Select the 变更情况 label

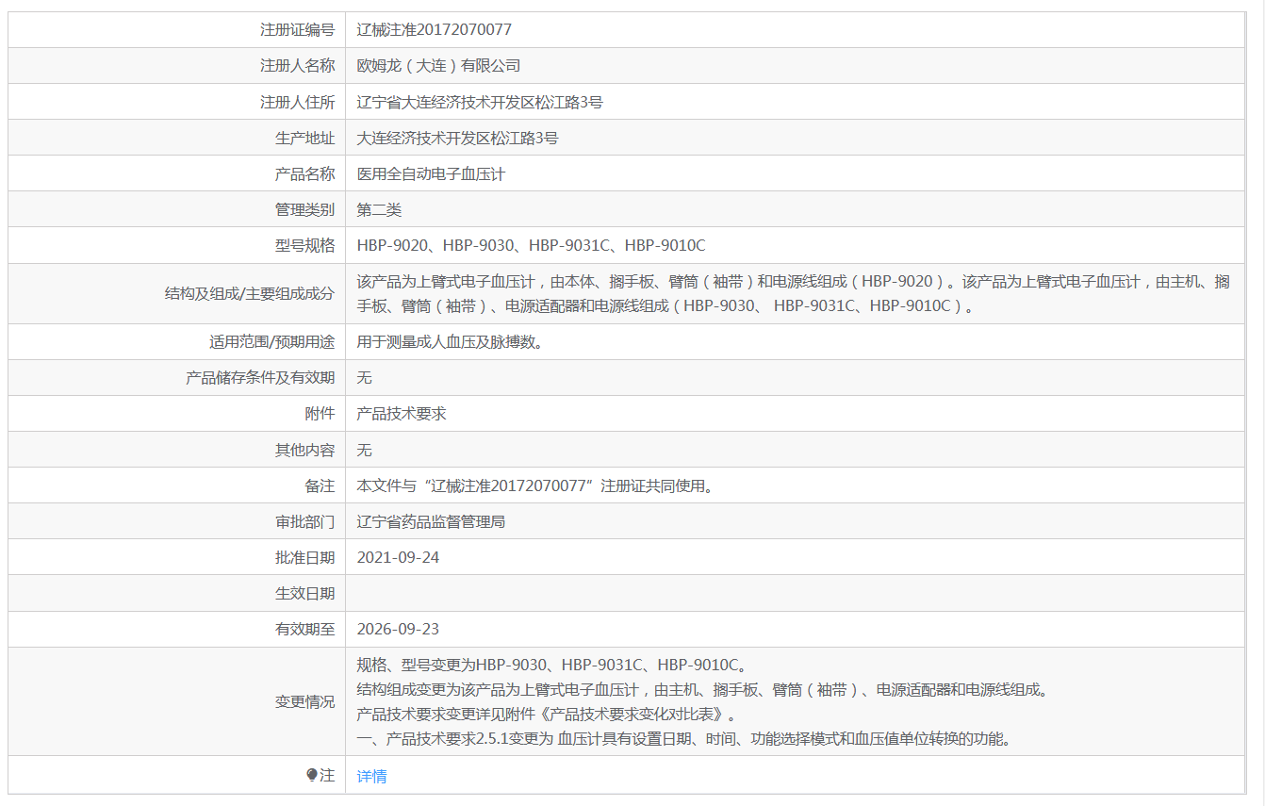tap(304, 701)
